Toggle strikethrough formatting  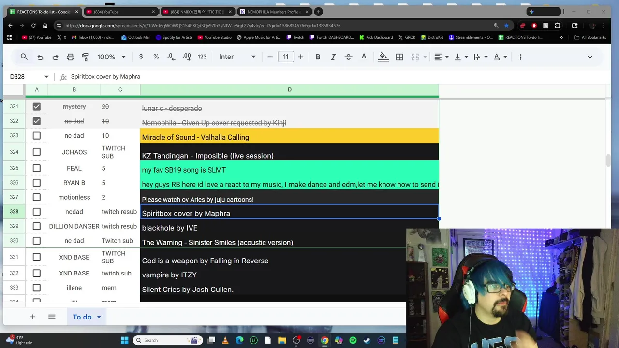point(348,57)
